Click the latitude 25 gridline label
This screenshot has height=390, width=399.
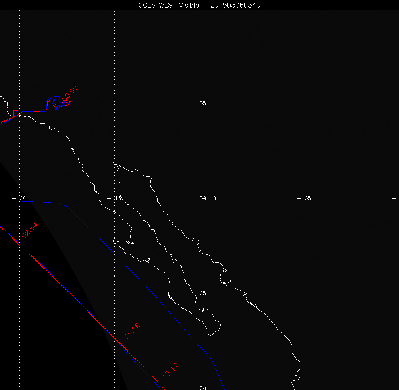pos(203,293)
